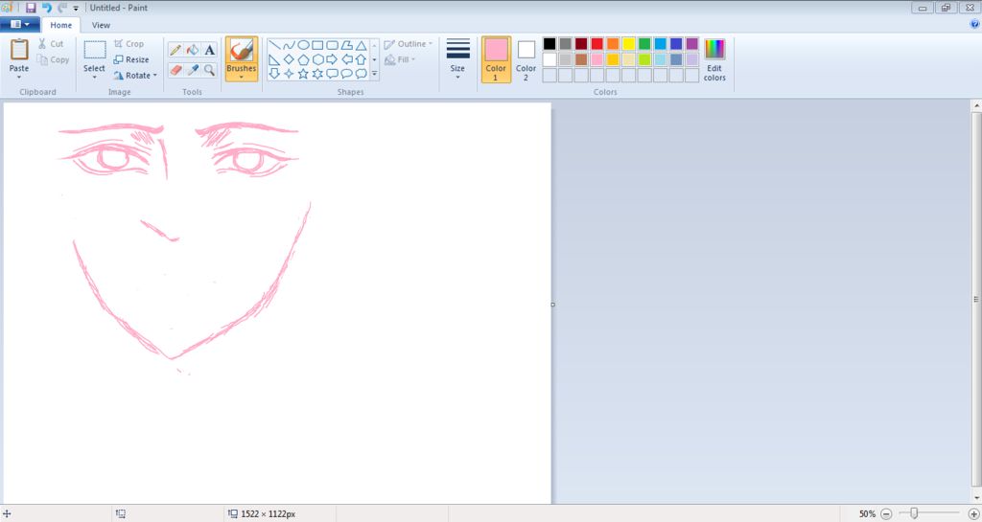
Task: Choose the Rounded rectangular callout shape
Action: tap(332, 74)
